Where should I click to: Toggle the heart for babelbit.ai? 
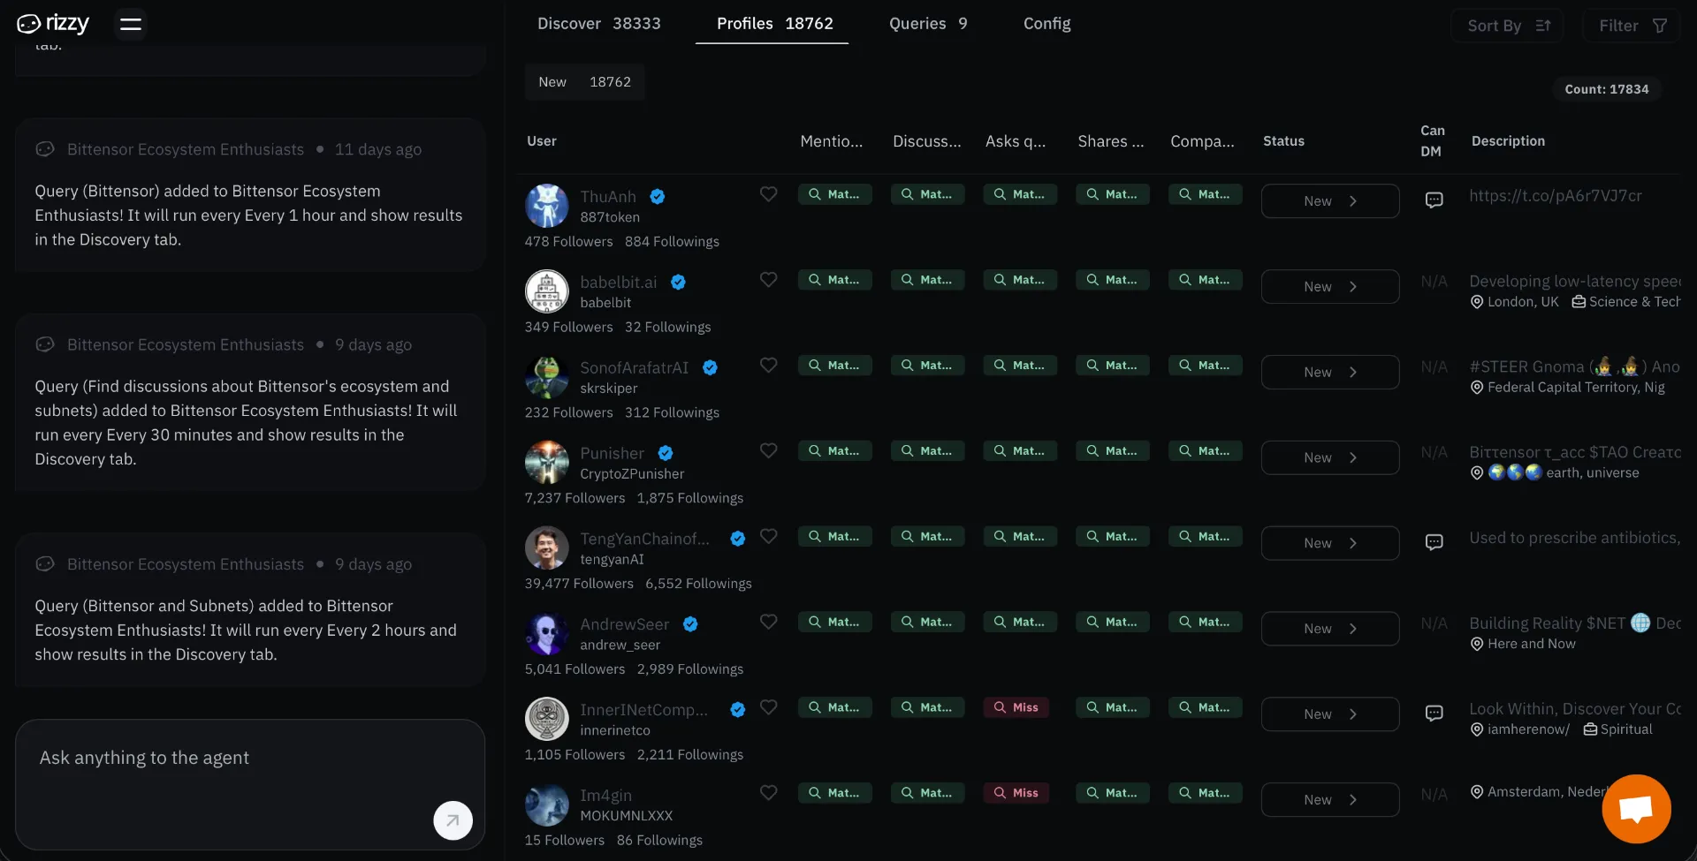tap(769, 280)
